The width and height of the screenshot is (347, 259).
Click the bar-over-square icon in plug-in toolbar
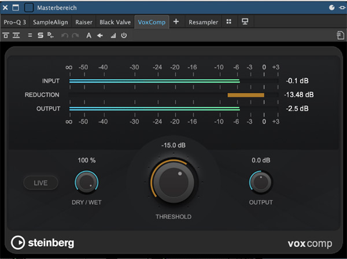pyautogui.click(x=6, y=35)
